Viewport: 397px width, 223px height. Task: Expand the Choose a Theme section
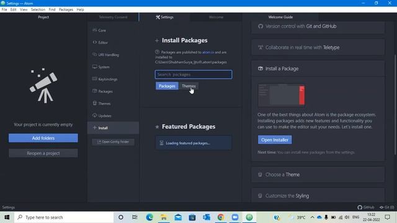click(x=318, y=175)
